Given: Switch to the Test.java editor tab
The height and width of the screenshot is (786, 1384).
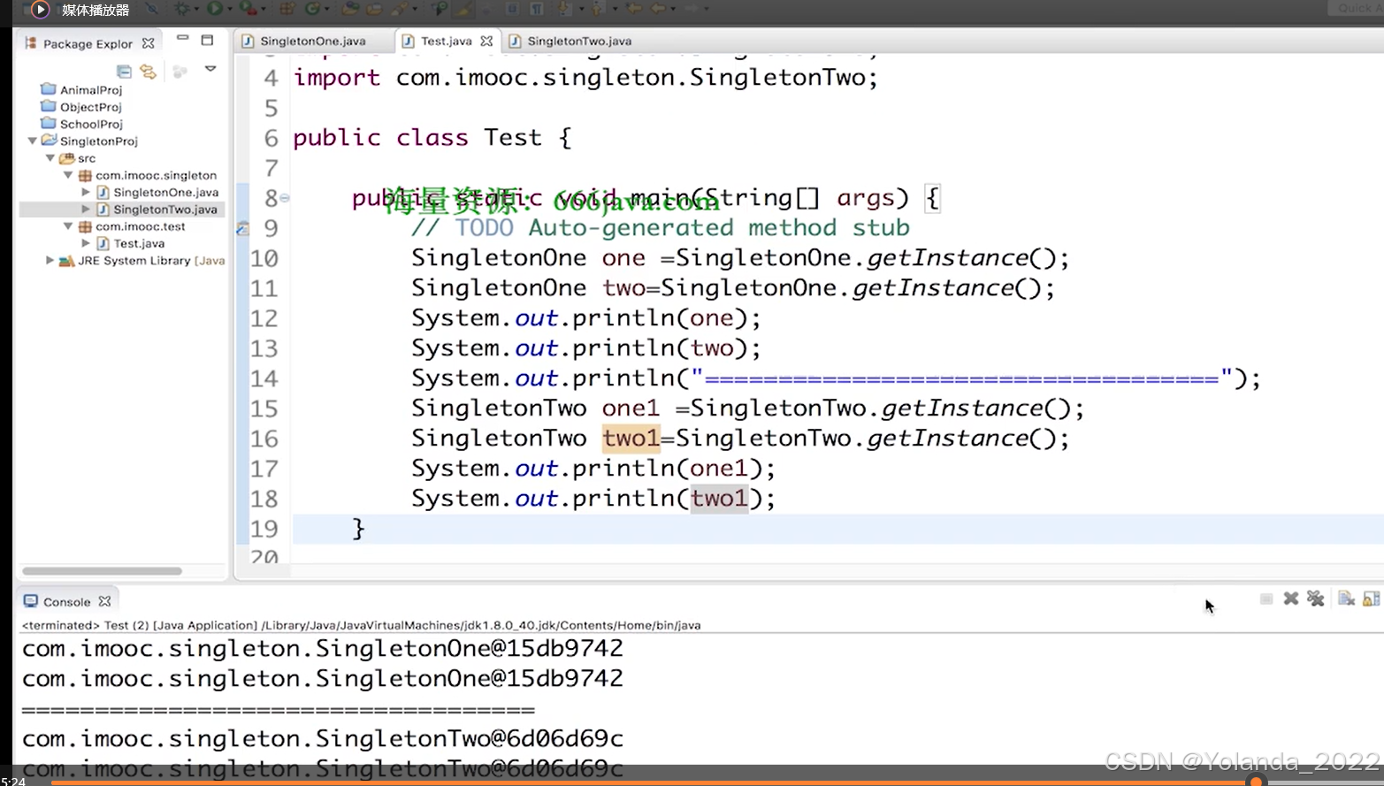Looking at the screenshot, I should coord(446,42).
